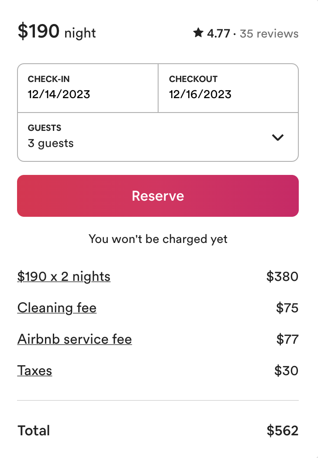Select the Check-in date 12/14/2023 field

[x=88, y=88]
